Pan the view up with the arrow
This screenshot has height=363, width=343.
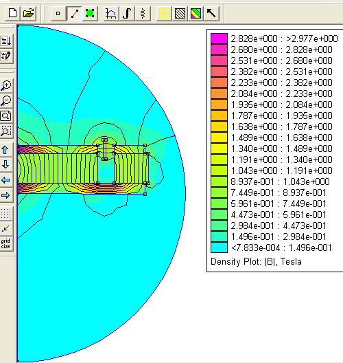(x=6, y=150)
